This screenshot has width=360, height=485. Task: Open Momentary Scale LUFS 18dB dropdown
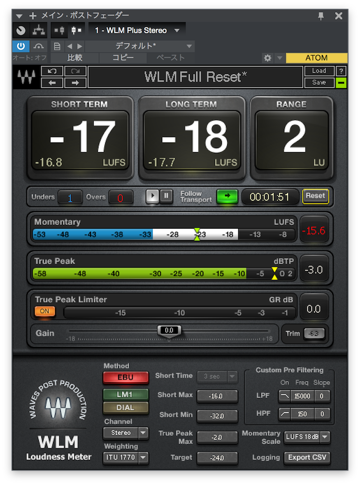click(307, 437)
